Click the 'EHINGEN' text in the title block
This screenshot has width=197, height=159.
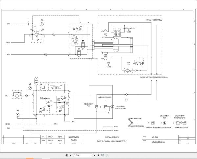74,140
